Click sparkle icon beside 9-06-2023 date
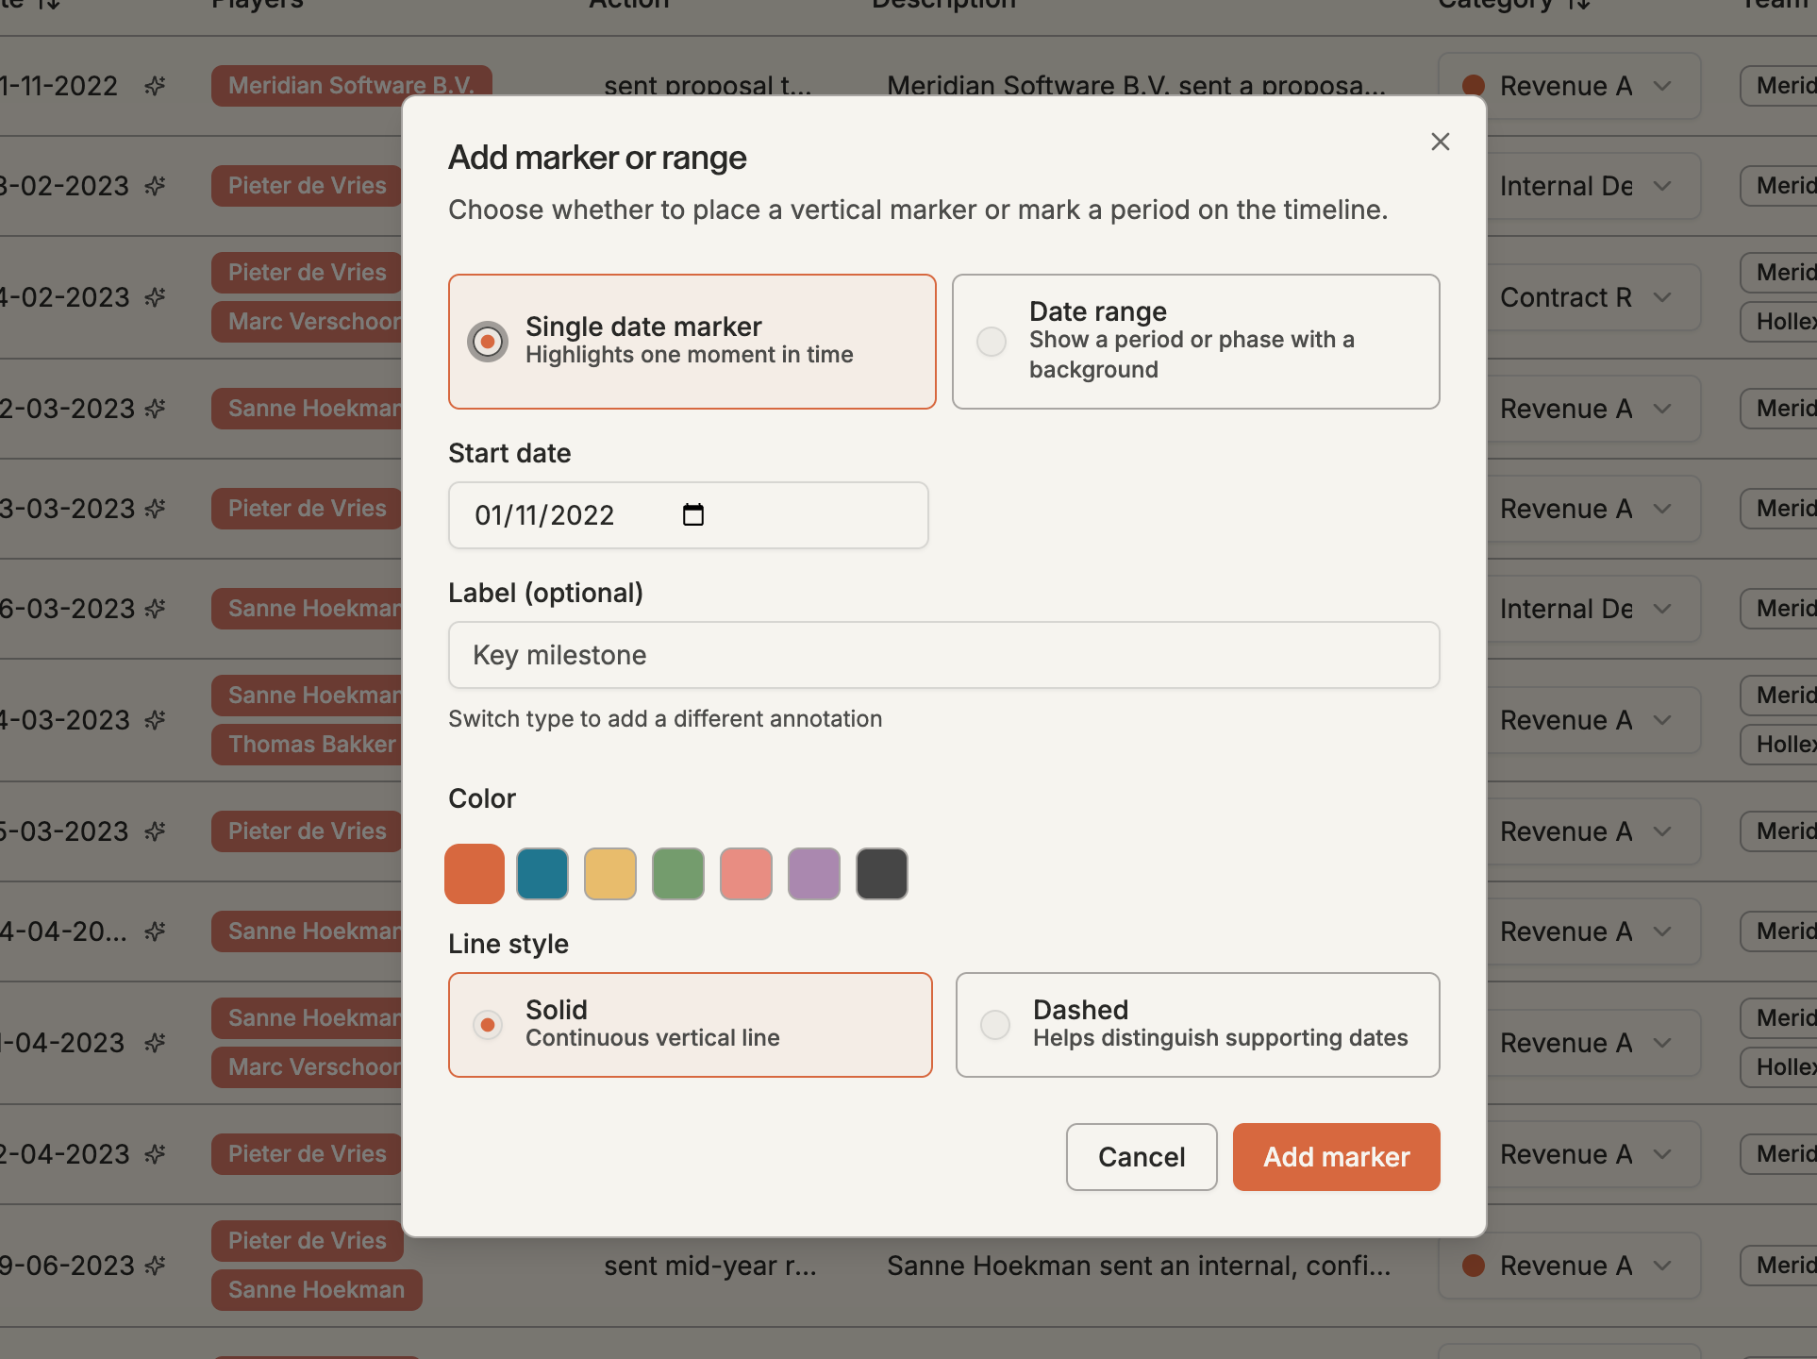The image size is (1817, 1359). [x=155, y=1266]
